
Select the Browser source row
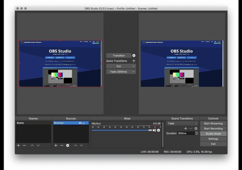71,123
